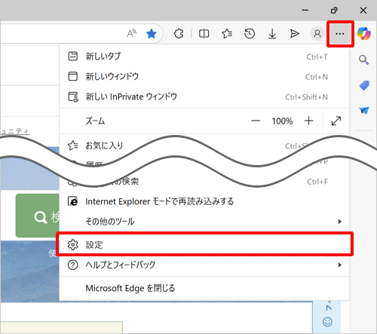Open the Favorites list toolbar icon
The height and width of the screenshot is (334, 377).
coord(227,34)
